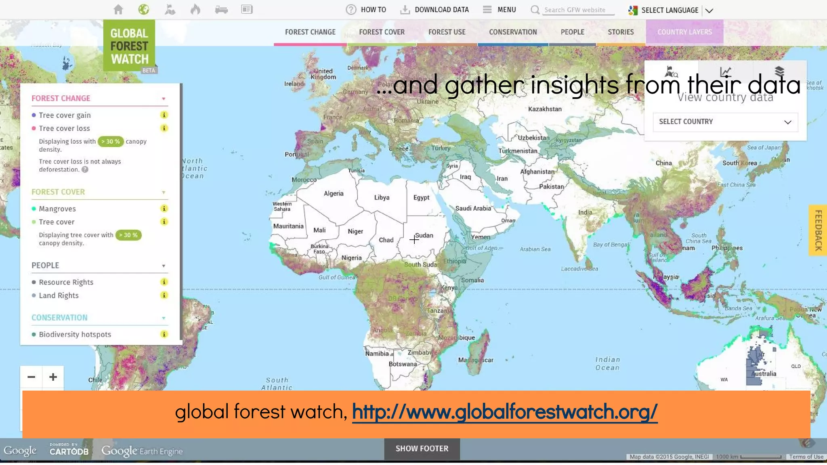Zoom out with the minus button
Viewport: 827px width, 465px height.
coord(31,377)
